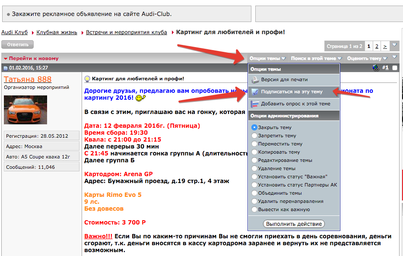Open the Клубная жизнь breadcrumb link

[57, 32]
